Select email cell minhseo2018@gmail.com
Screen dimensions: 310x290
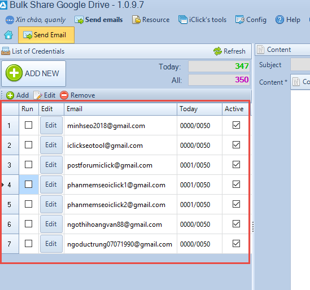(120, 125)
